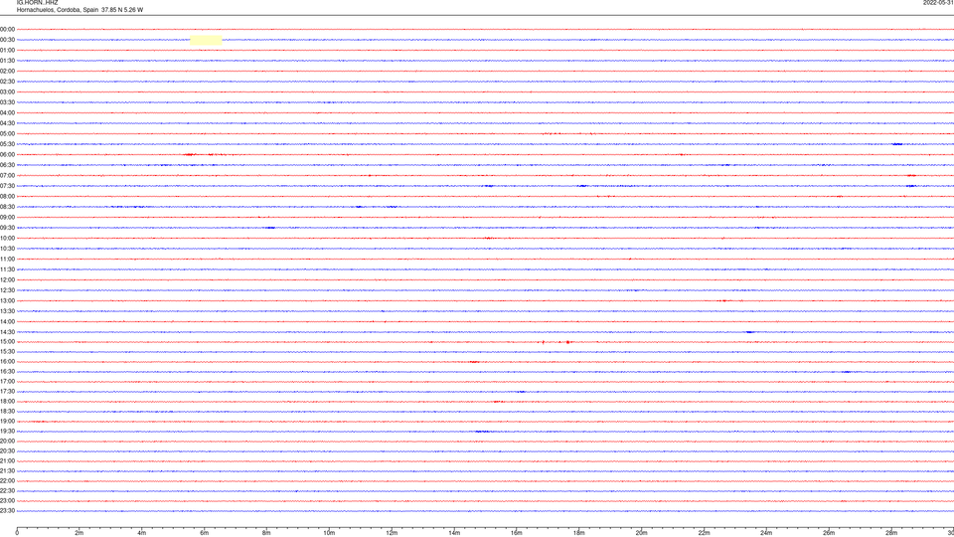Select the 23:30 row time label

(7, 511)
